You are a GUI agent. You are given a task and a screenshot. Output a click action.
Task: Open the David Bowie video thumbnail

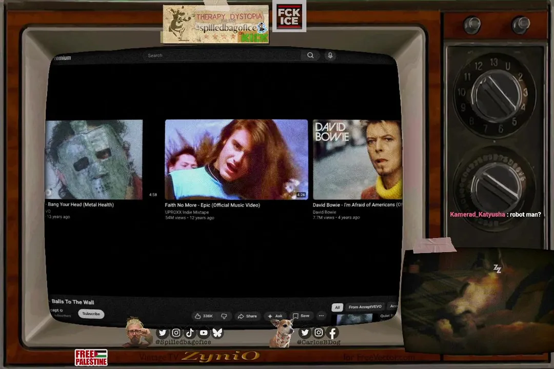[357, 159]
